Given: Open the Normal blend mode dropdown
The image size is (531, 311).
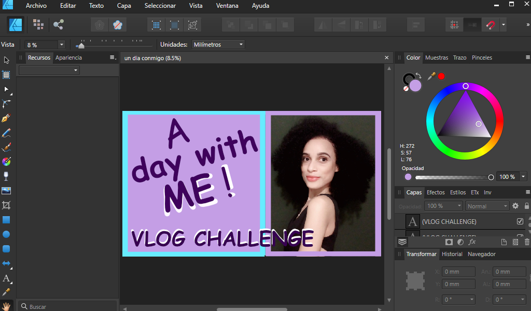Looking at the screenshot, I should coord(487,206).
